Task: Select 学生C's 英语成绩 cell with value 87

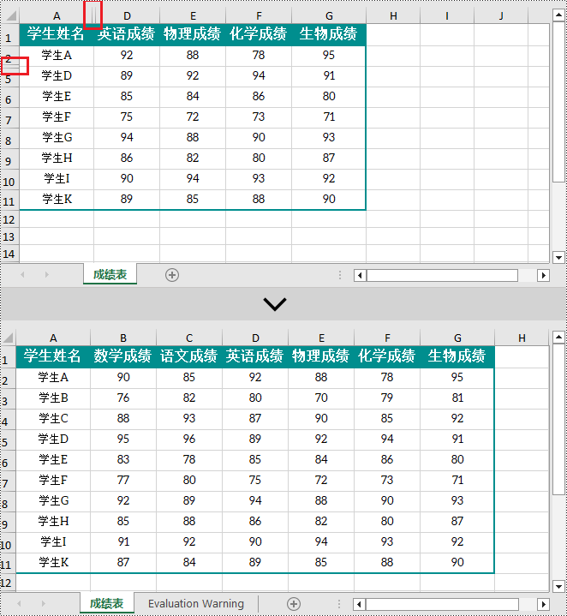Action: click(x=255, y=418)
